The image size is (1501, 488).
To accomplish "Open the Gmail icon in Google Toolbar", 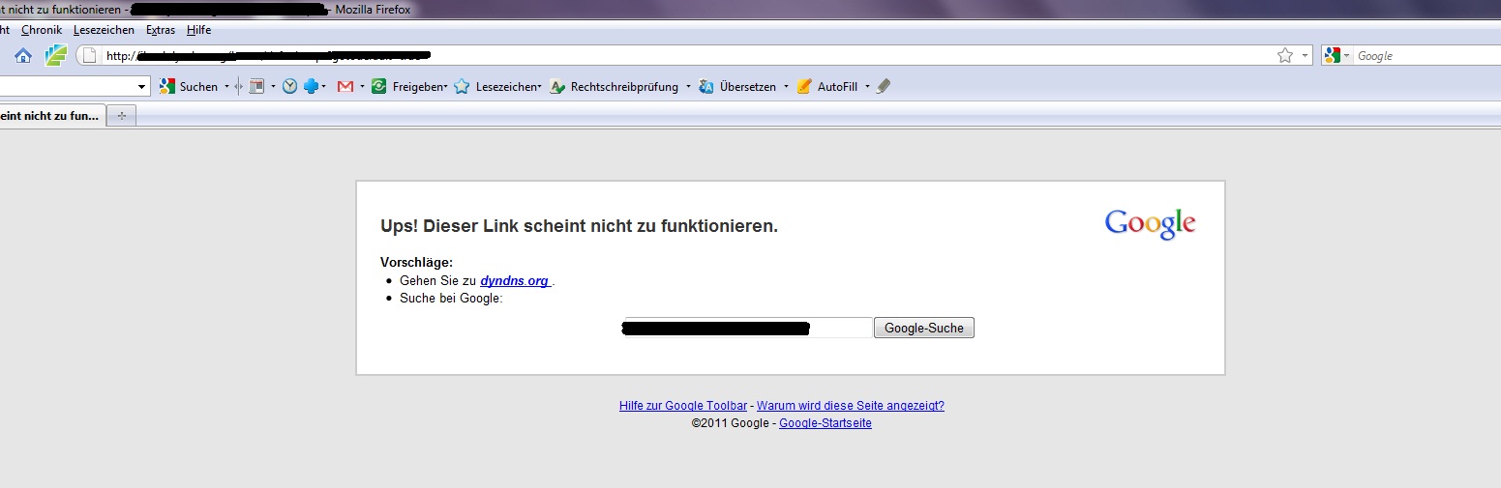I will point(345,87).
